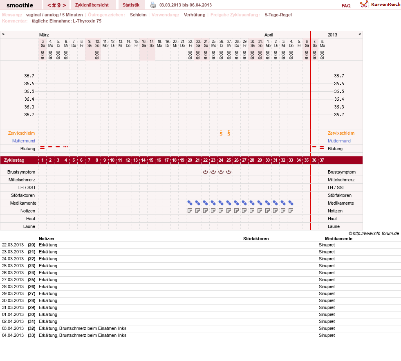The width and height of the screenshot is (401, 361).
Task: Click the dotted spotting marker on day 4
Action: (x=66, y=147)
